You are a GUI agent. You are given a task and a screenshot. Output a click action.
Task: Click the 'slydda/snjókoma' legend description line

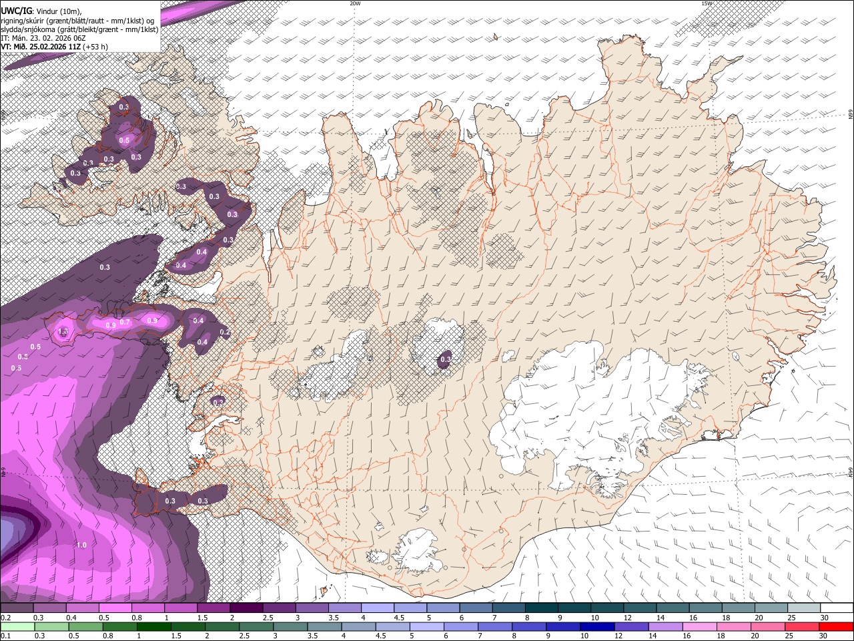tap(79, 29)
